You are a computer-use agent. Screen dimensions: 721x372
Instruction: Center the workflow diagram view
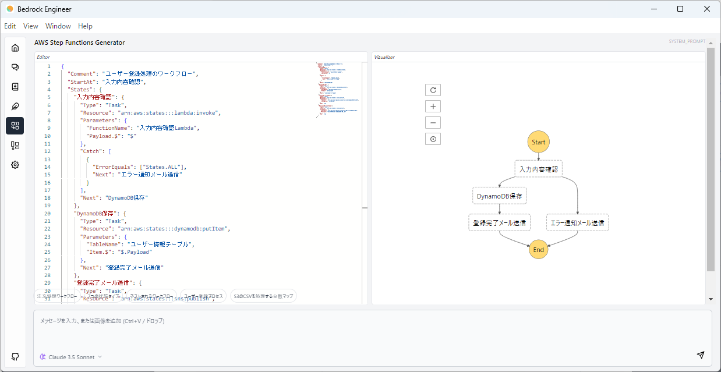pos(433,139)
